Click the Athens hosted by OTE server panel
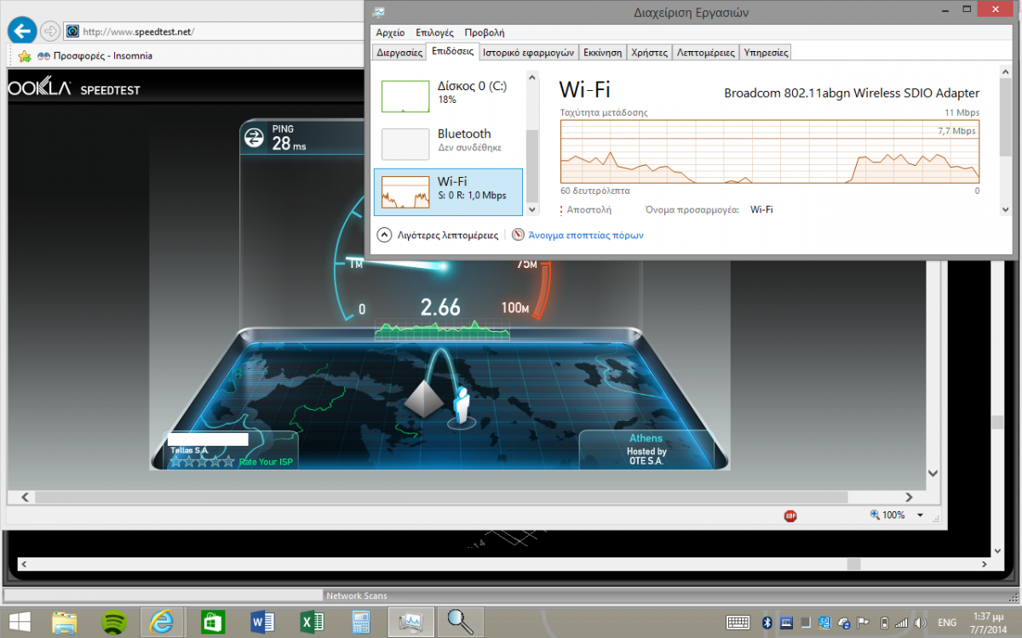The width and height of the screenshot is (1022, 638). (646, 449)
